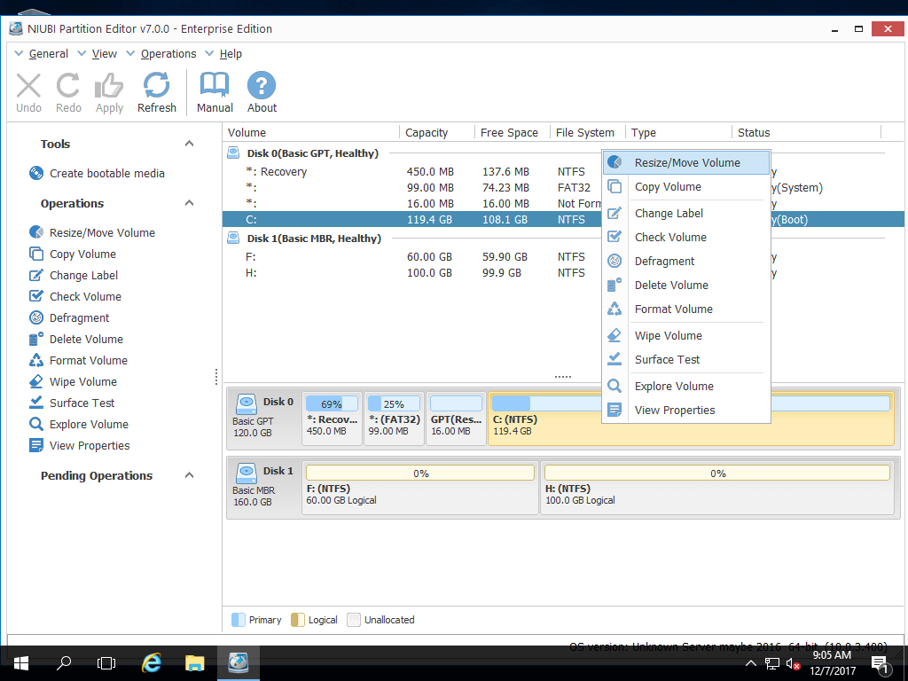Click the Disk 1 drive icon in the disk map

(x=247, y=473)
